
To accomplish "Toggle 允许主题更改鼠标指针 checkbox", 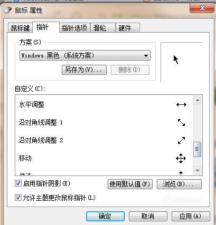I will click(x=18, y=198).
